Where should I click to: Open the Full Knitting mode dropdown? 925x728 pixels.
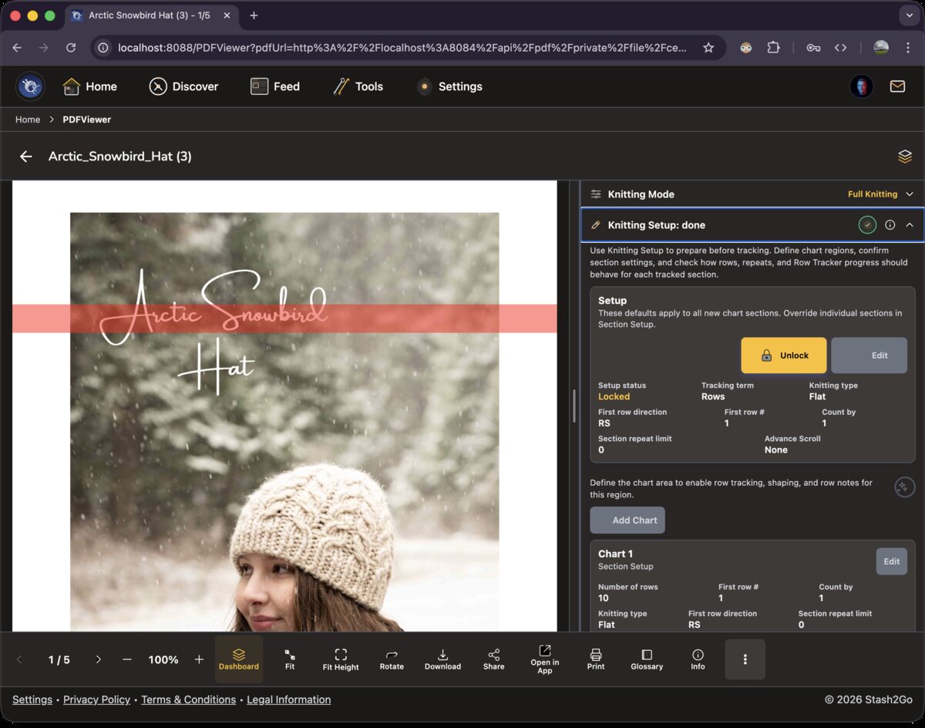880,194
